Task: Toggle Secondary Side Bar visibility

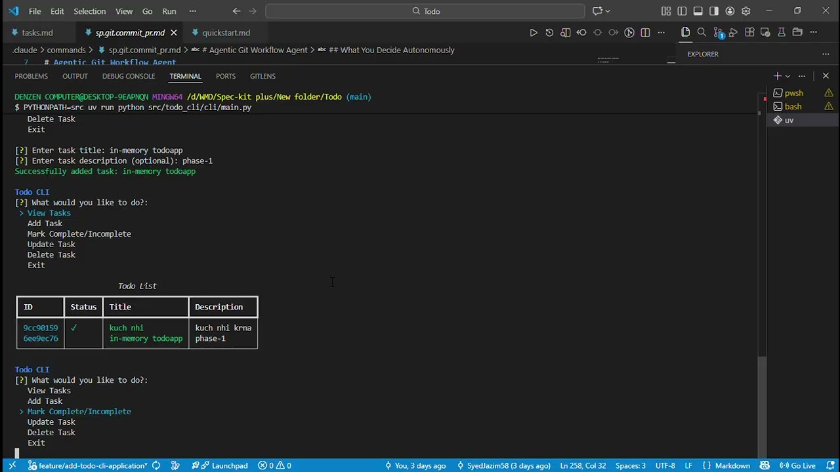Action: tap(714, 11)
